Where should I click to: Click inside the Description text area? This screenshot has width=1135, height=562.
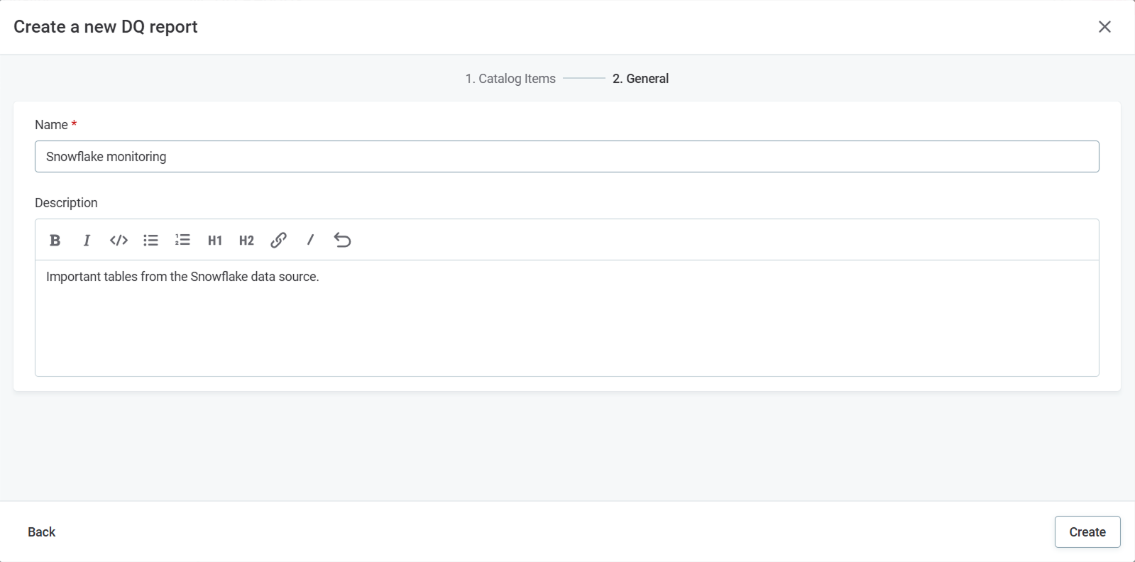[x=567, y=318]
